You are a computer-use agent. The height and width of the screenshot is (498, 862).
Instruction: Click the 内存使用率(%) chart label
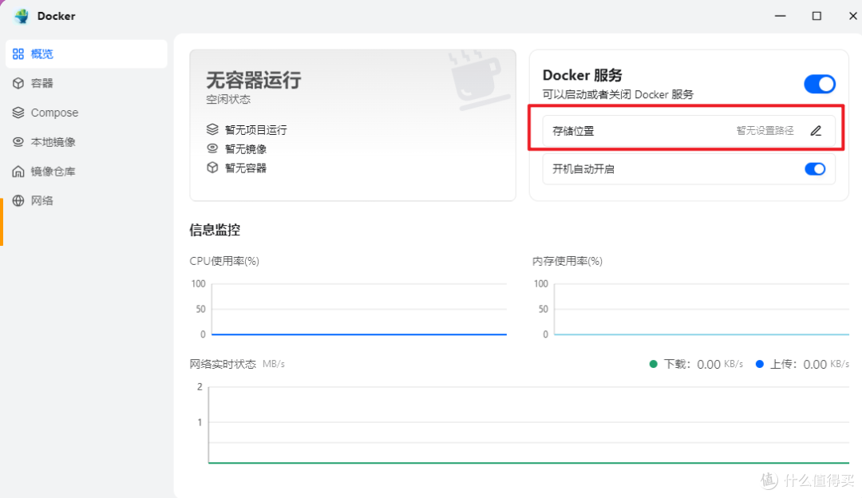(x=567, y=261)
